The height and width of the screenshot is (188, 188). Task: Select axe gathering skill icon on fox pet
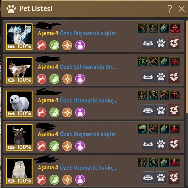[x=153, y=62]
